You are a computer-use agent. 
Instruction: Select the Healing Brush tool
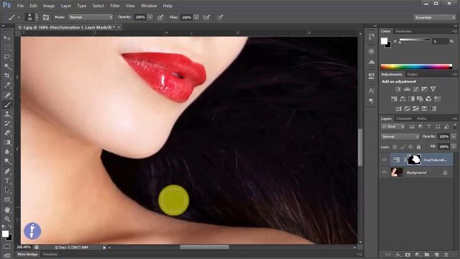(7, 95)
